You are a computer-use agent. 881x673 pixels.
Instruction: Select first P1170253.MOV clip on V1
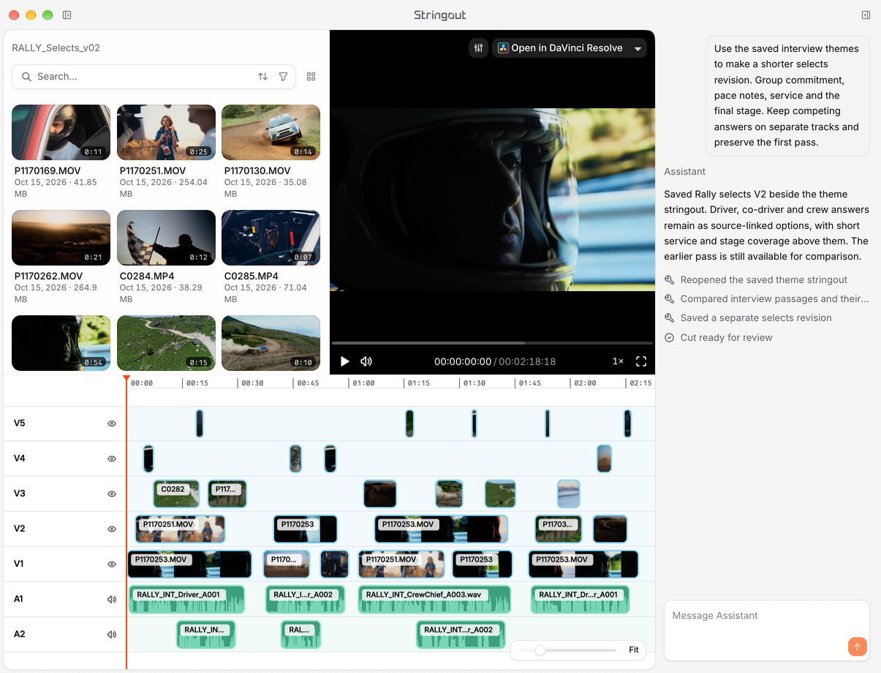[189, 564]
